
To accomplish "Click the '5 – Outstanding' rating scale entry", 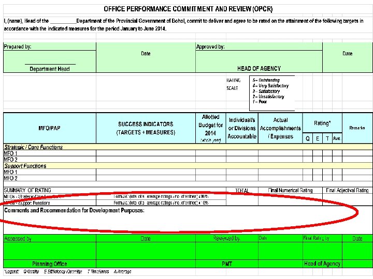I will tap(266, 80).
